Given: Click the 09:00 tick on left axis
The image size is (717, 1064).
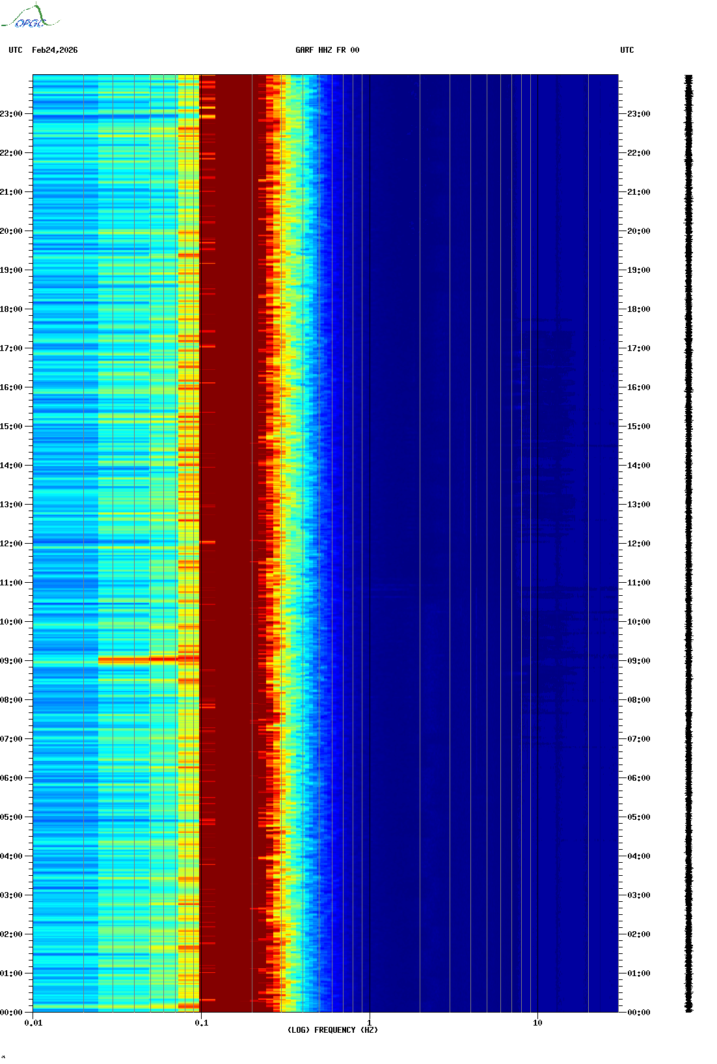Looking at the screenshot, I should click(x=12, y=661).
